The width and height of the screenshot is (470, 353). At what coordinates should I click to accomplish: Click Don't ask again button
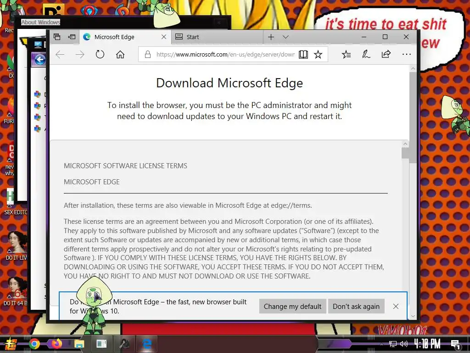coord(356,306)
